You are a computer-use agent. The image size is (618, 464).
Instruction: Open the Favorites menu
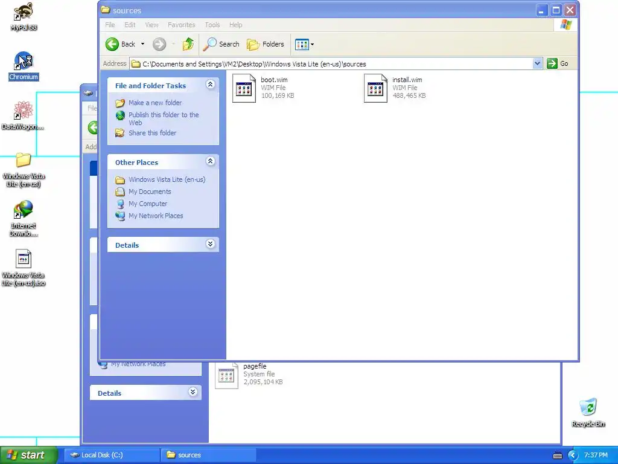tap(181, 25)
